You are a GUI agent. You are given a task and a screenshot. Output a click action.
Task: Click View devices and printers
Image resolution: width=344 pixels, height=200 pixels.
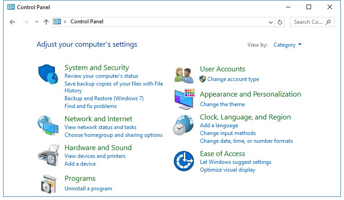coord(95,156)
